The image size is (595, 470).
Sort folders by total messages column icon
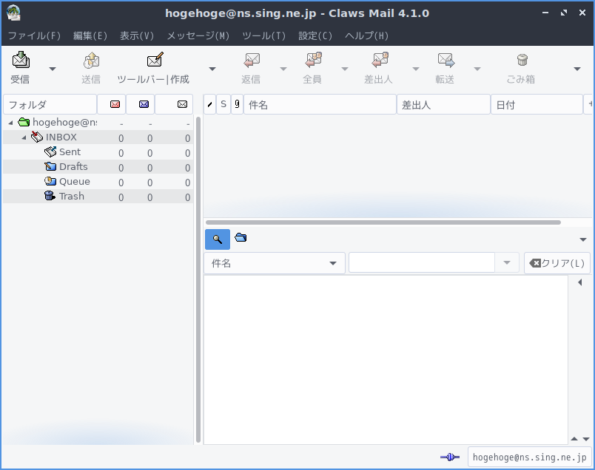(182, 104)
